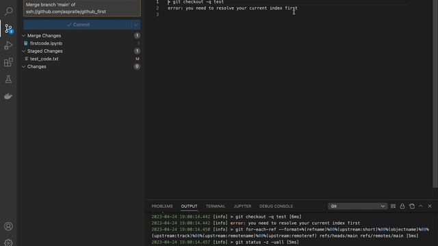
Task: Close the bottom panel
Action: [430, 206]
